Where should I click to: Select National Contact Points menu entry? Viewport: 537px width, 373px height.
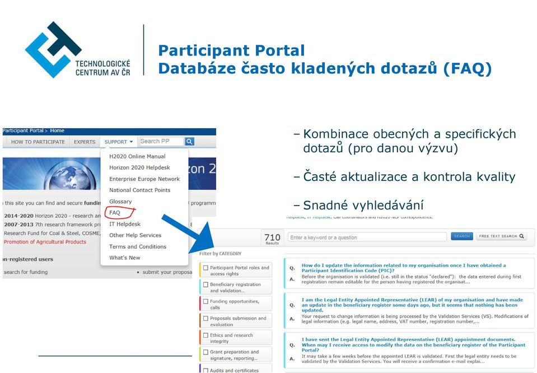click(x=140, y=190)
